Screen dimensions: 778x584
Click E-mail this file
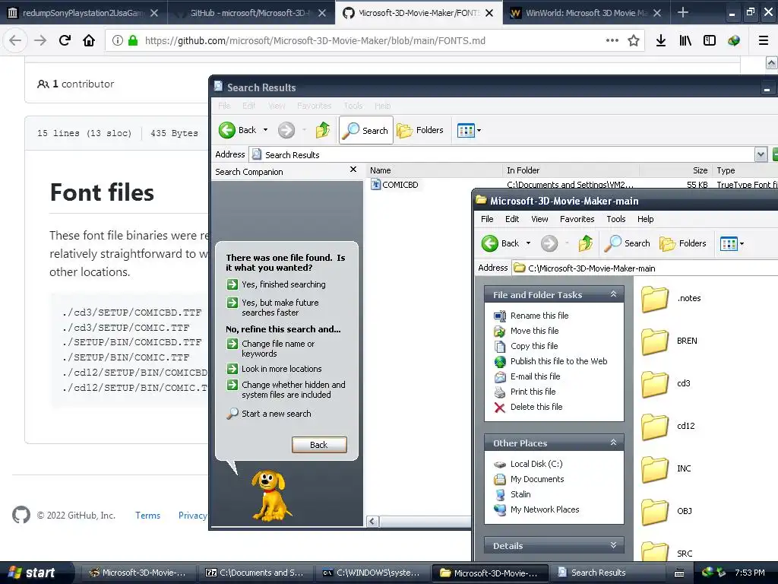527,376
